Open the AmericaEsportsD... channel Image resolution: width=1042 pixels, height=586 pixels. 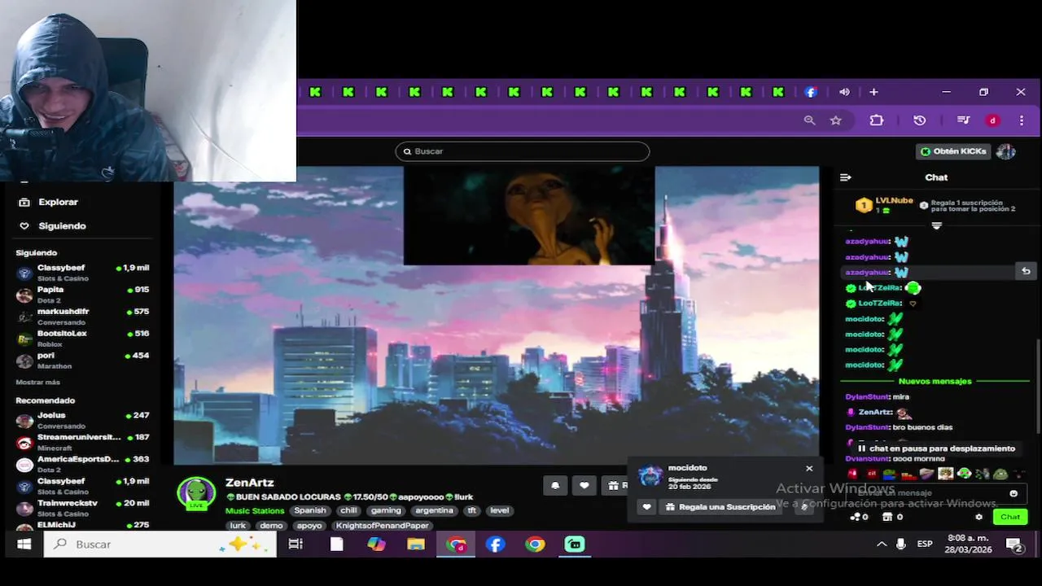pyautogui.click(x=83, y=464)
